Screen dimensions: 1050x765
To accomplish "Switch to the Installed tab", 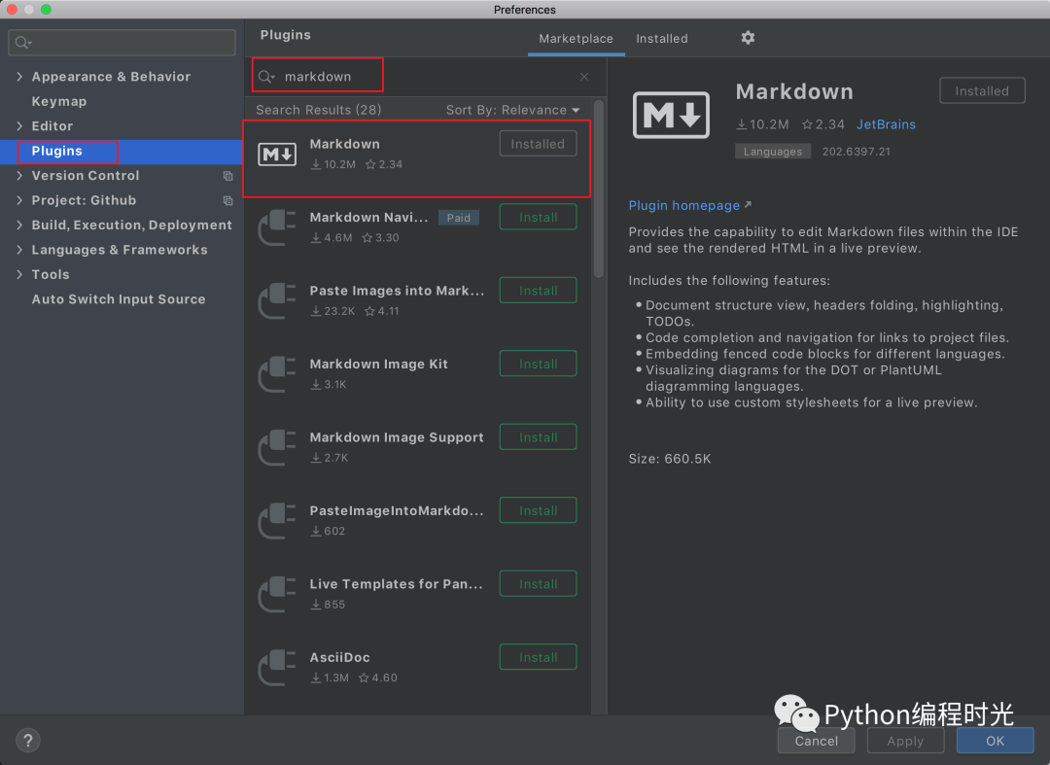I will 661,38.
